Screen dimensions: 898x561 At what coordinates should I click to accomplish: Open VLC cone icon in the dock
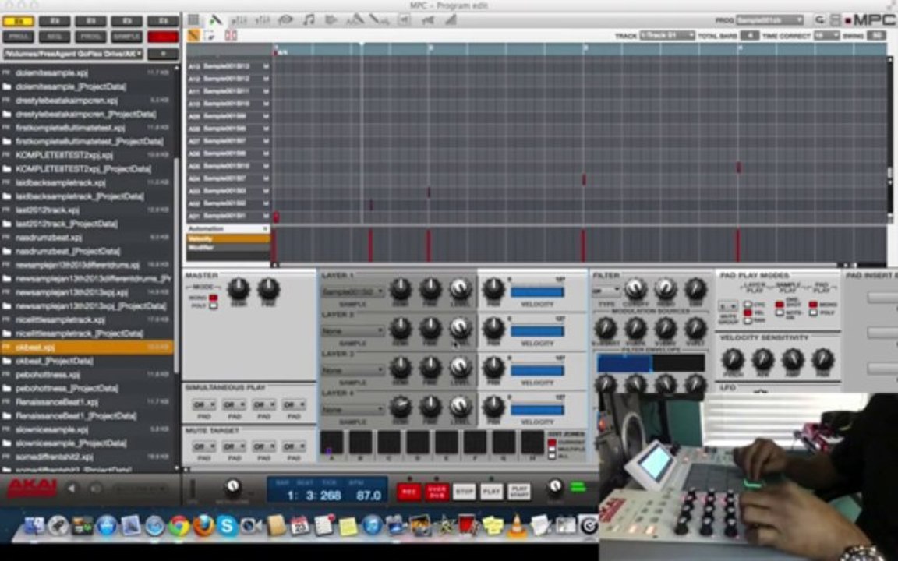coord(517,525)
